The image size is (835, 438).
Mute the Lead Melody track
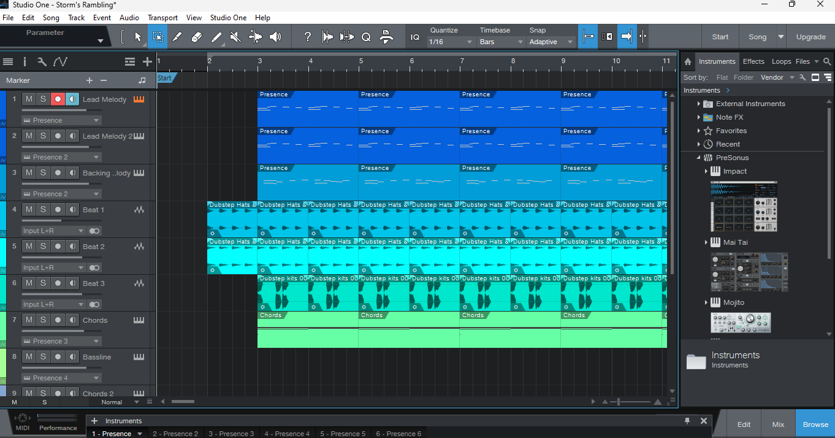(x=29, y=99)
